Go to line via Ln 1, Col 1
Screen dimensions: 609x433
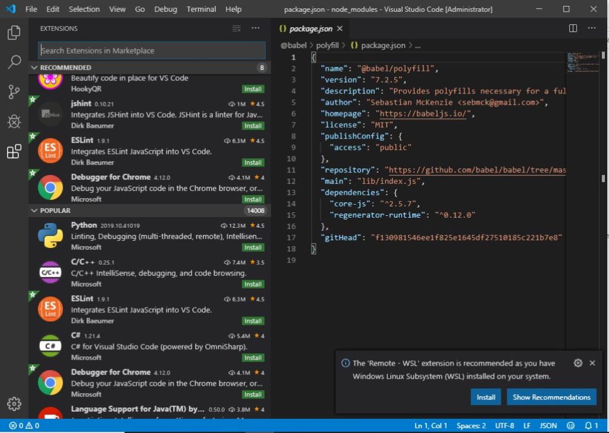[431, 426]
